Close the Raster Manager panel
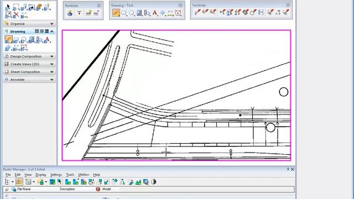354x199 pixels. [293, 169]
